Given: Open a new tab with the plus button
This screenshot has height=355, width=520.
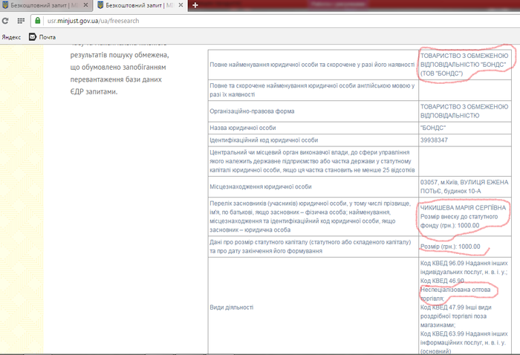Looking at the screenshot, I should point(195,5).
